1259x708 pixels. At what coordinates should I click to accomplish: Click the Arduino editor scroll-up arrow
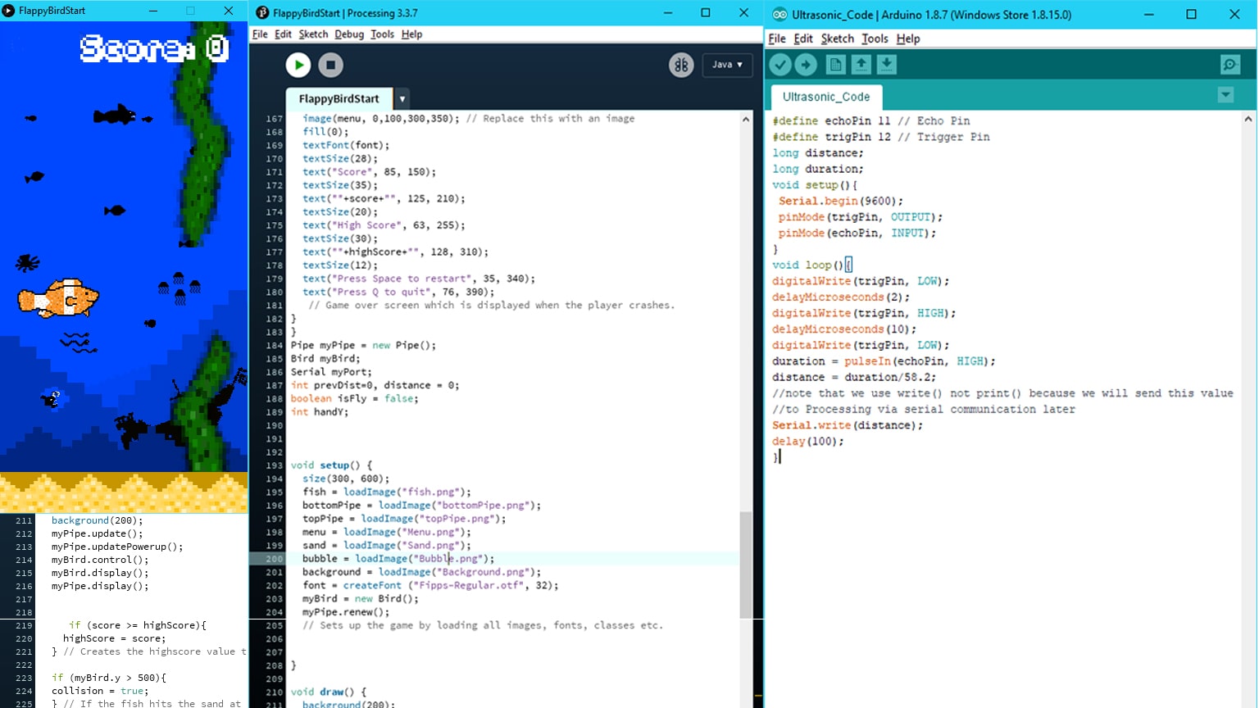(1248, 120)
